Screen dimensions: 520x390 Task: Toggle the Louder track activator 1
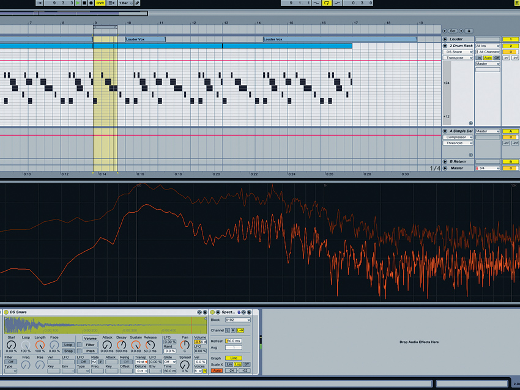tap(511, 39)
